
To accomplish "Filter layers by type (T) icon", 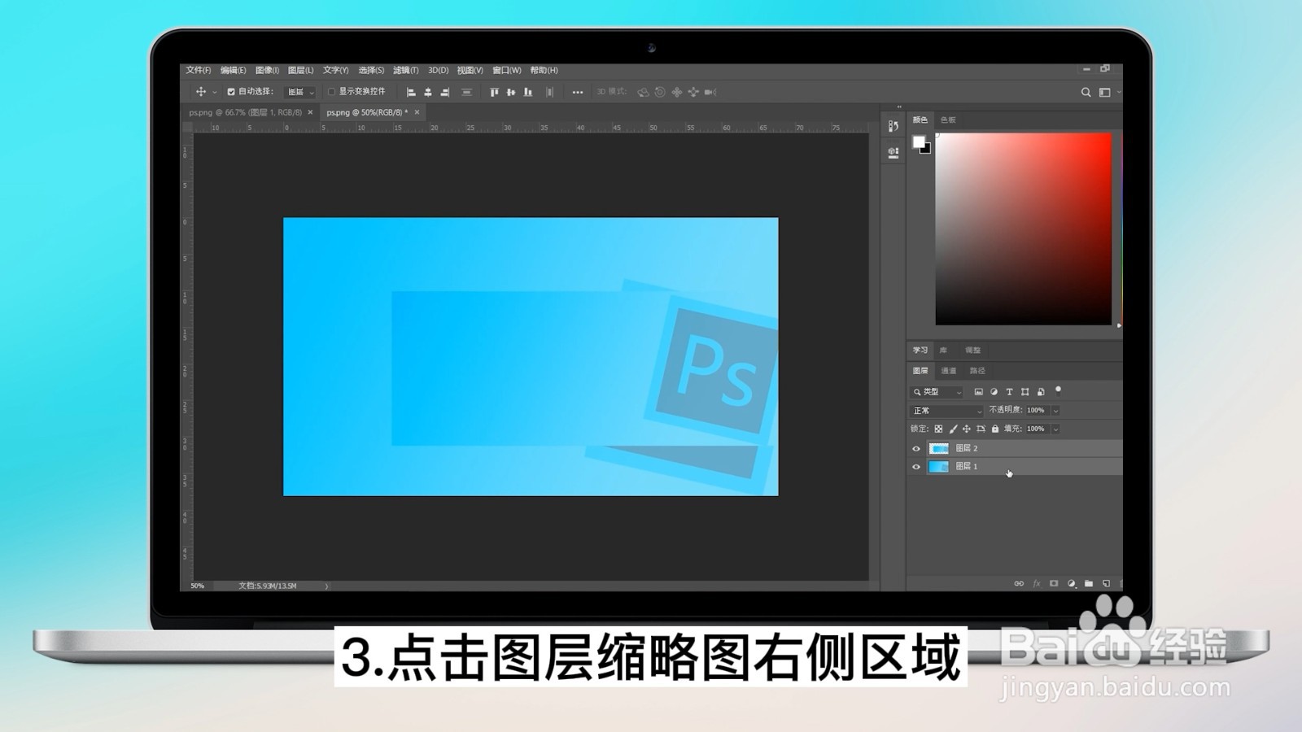I will point(1009,392).
